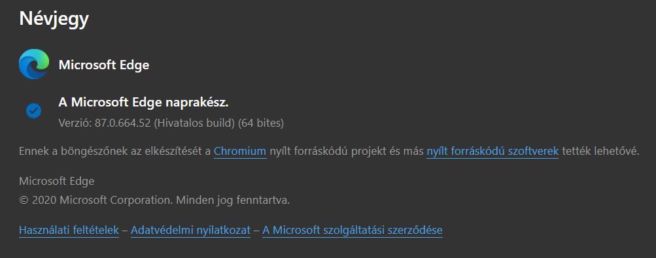Click the '(Hivatalos build)' text
This screenshot has height=258, width=656.
(x=194, y=123)
